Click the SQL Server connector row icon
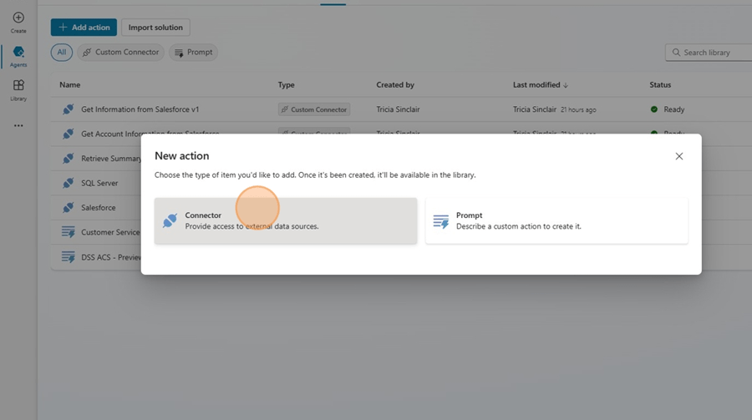 pyautogui.click(x=69, y=183)
